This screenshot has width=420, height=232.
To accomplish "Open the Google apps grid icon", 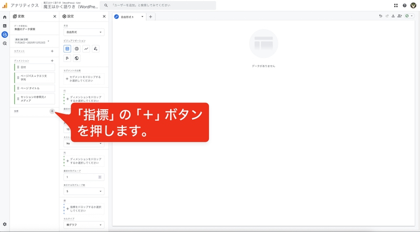I will coord(396,5).
